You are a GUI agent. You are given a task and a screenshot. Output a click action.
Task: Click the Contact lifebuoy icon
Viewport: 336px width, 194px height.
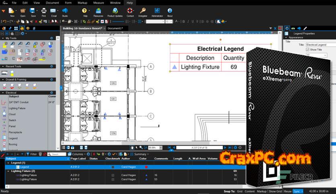coord(130,11)
